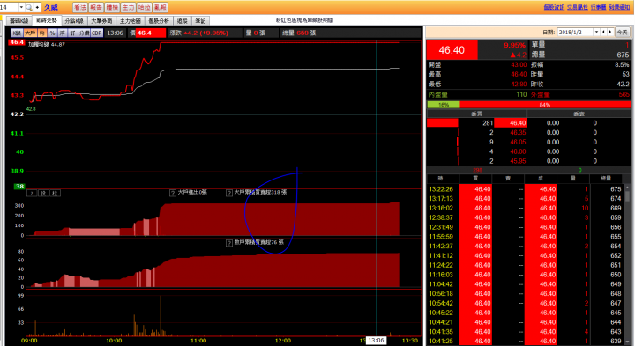Click the magnifier search icon beside stock code
The image size is (635, 346).
[29, 7]
